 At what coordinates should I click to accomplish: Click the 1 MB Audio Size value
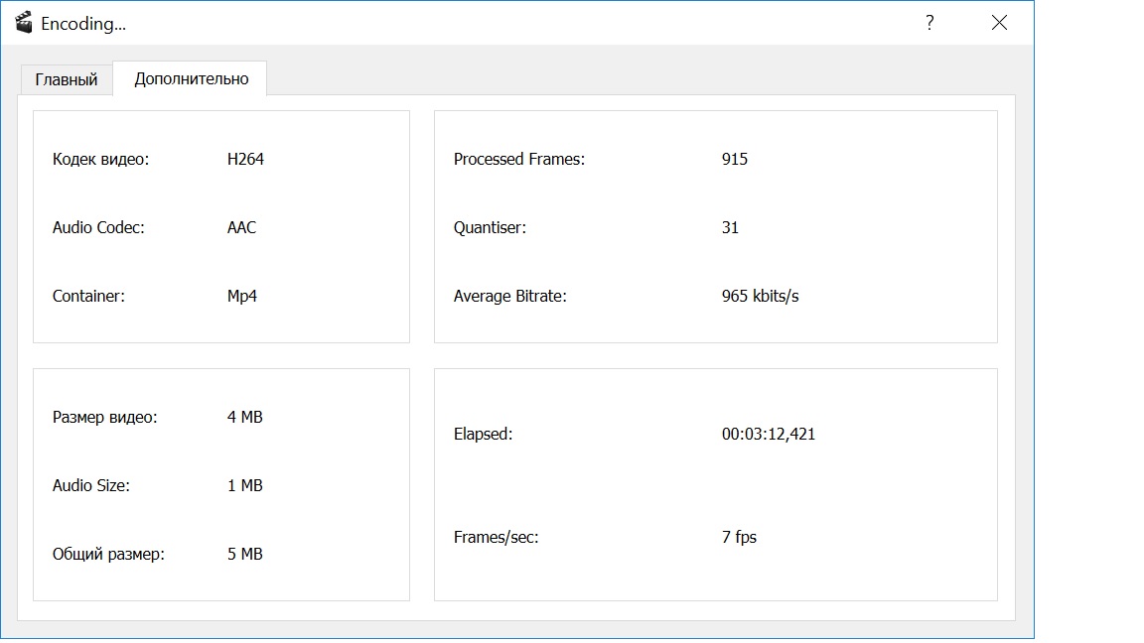(x=244, y=485)
